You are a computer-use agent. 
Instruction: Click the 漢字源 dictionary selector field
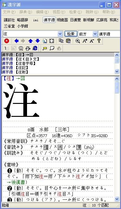[x=109, y=34]
